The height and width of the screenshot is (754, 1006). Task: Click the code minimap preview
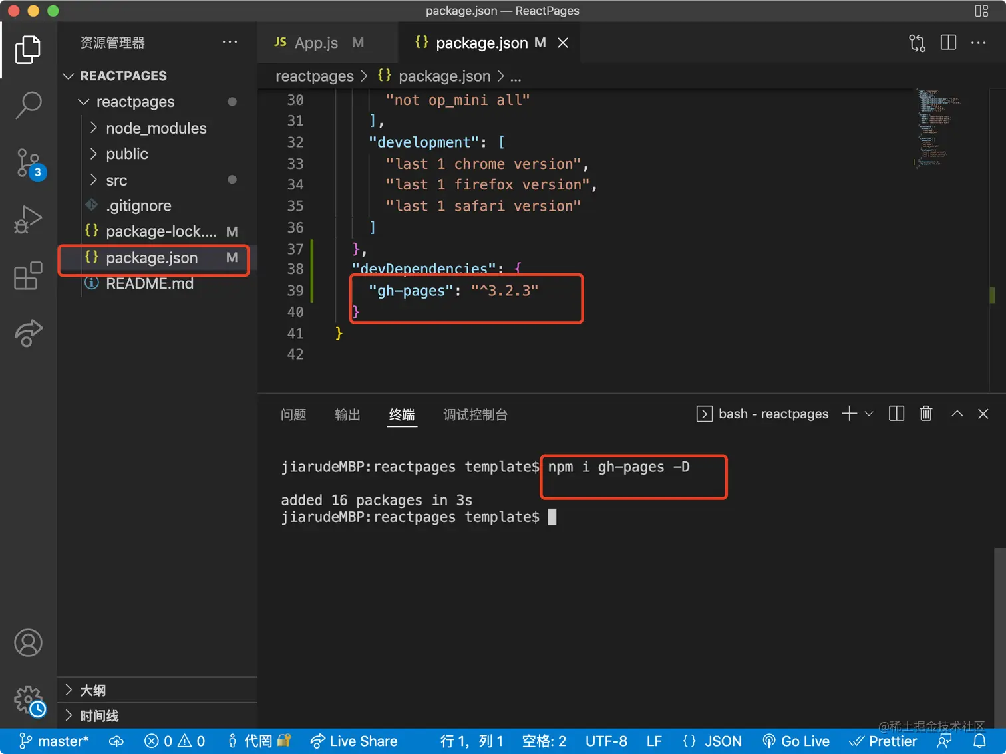[938, 128]
